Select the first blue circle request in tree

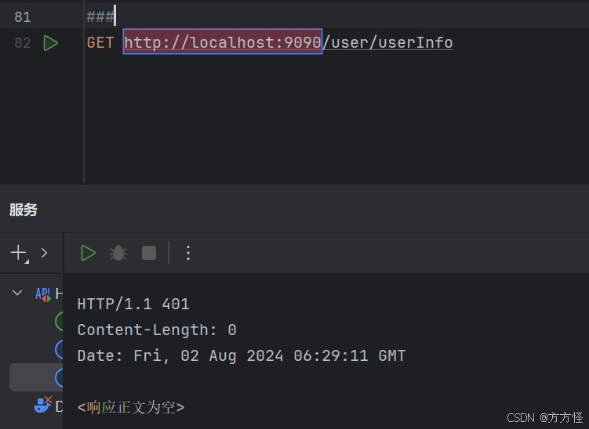click(59, 349)
